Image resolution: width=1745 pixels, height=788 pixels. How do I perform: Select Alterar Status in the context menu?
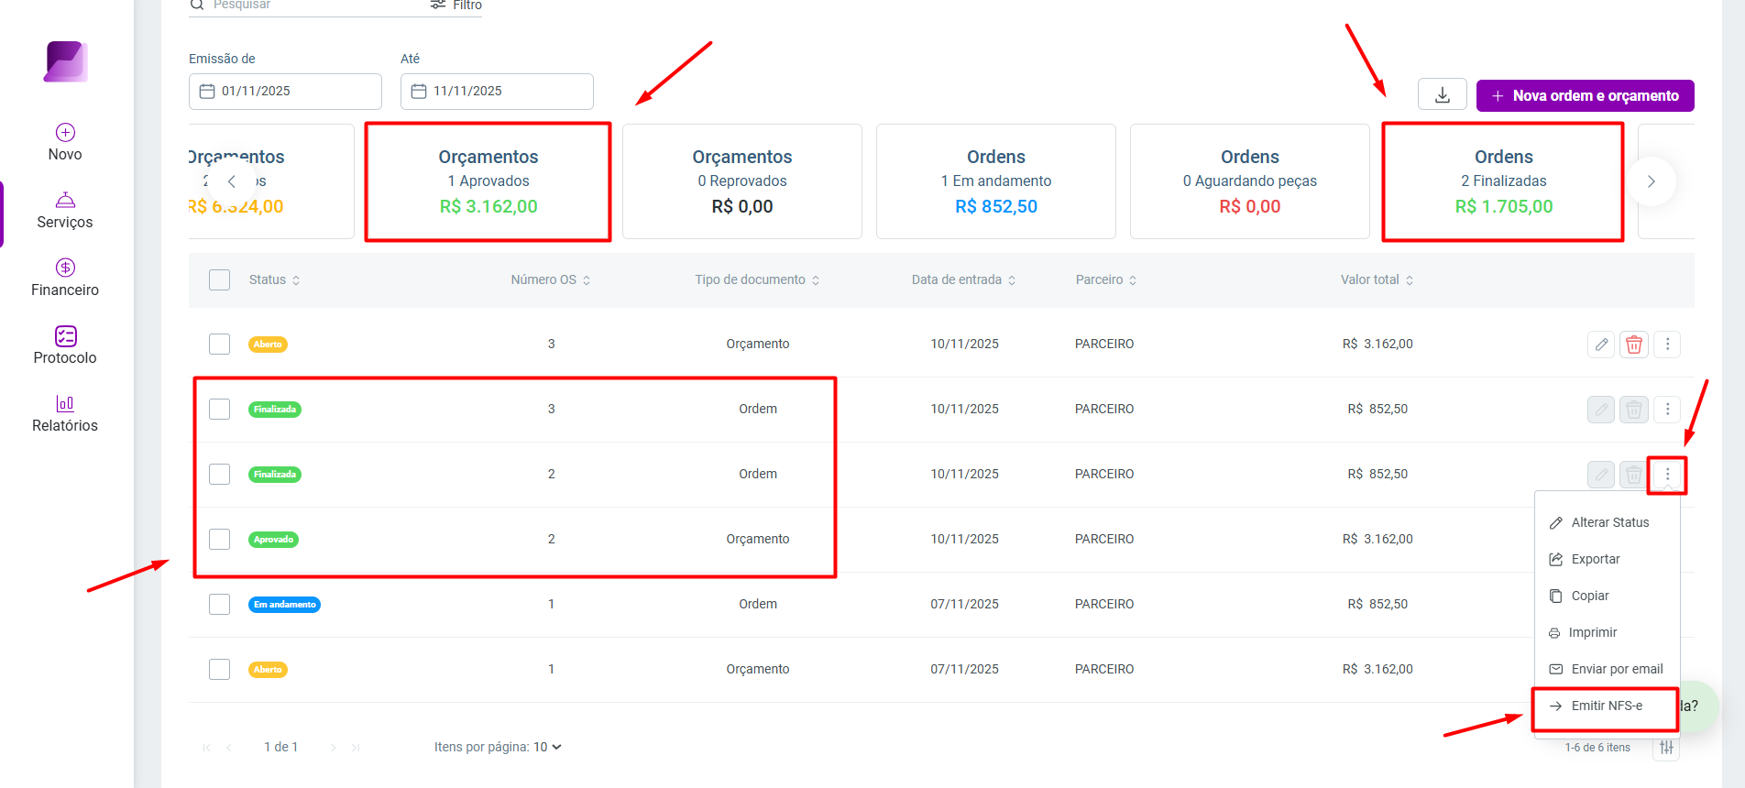click(1608, 522)
